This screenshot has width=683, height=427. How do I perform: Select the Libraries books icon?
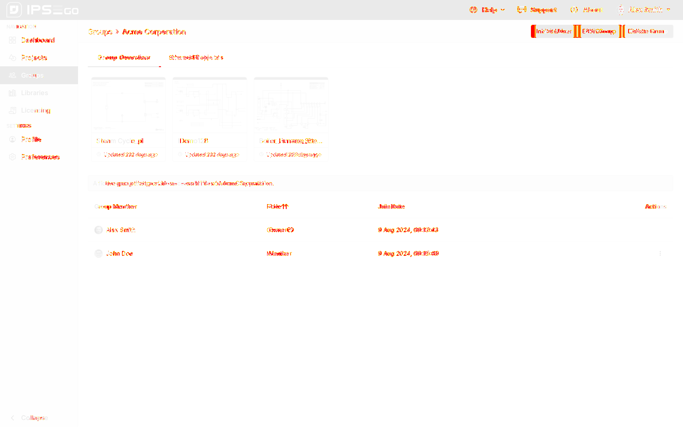click(x=13, y=93)
